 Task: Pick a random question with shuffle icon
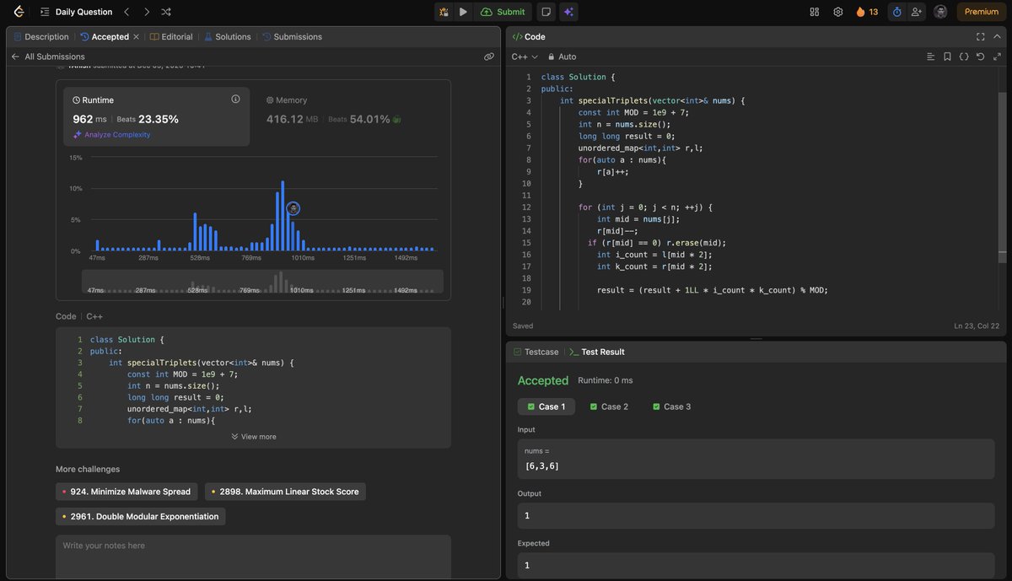pyautogui.click(x=166, y=12)
